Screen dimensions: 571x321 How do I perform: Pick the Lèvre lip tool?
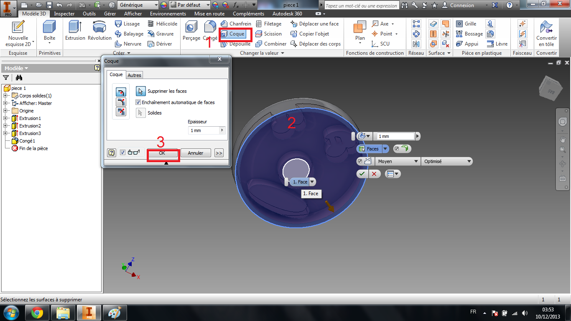[x=497, y=44]
